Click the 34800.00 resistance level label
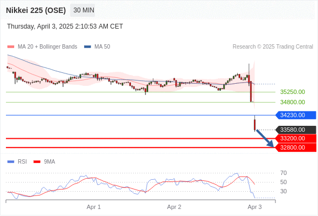This screenshot has height=216, width=318. pos(293,102)
